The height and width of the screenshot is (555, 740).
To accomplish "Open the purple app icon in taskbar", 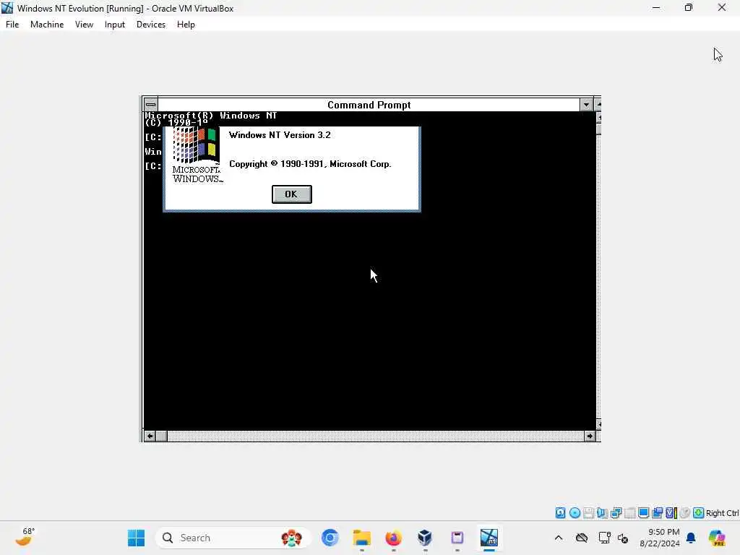I will (x=457, y=538).
